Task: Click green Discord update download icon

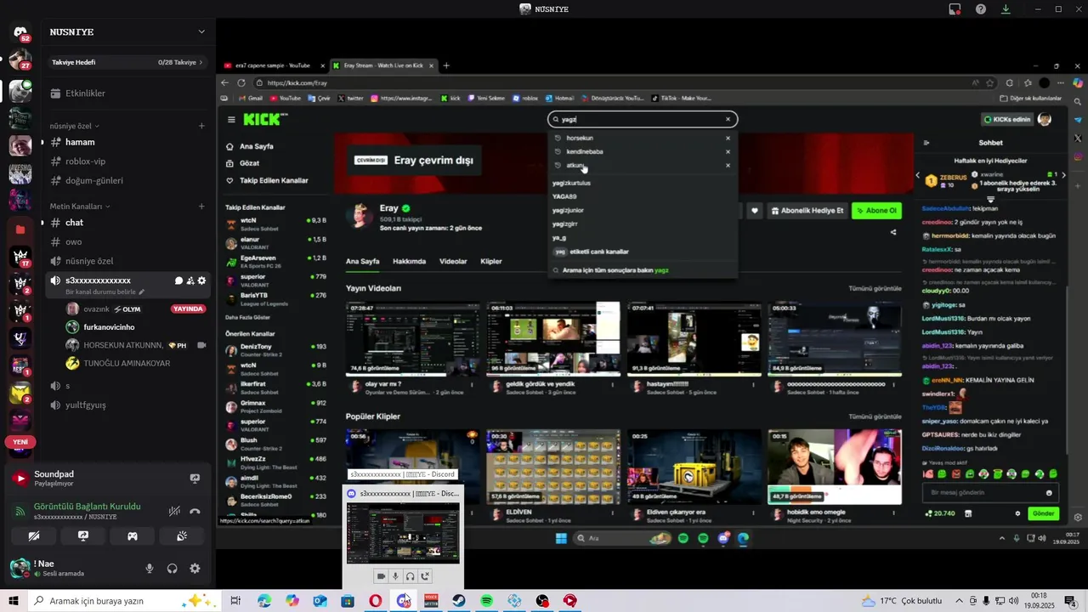Action: (1006, 9)
